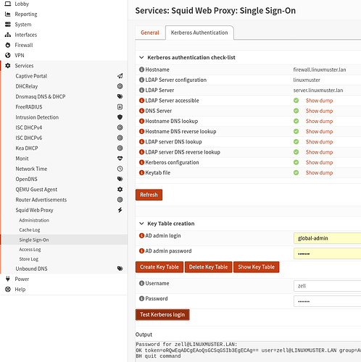Image resolution: width=361 pixels, height=362 pixels.
Task: Click info icon beside AD admin login
Action: (x=141, y=235)
